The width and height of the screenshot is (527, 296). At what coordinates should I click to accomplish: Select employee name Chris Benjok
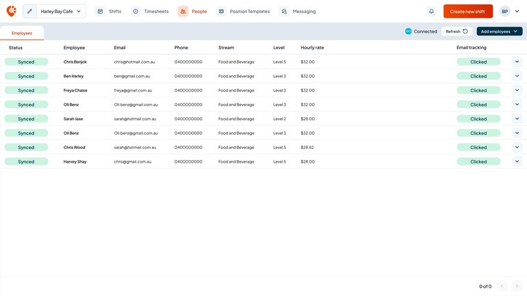pyautogui.click(x=75, y=62)
